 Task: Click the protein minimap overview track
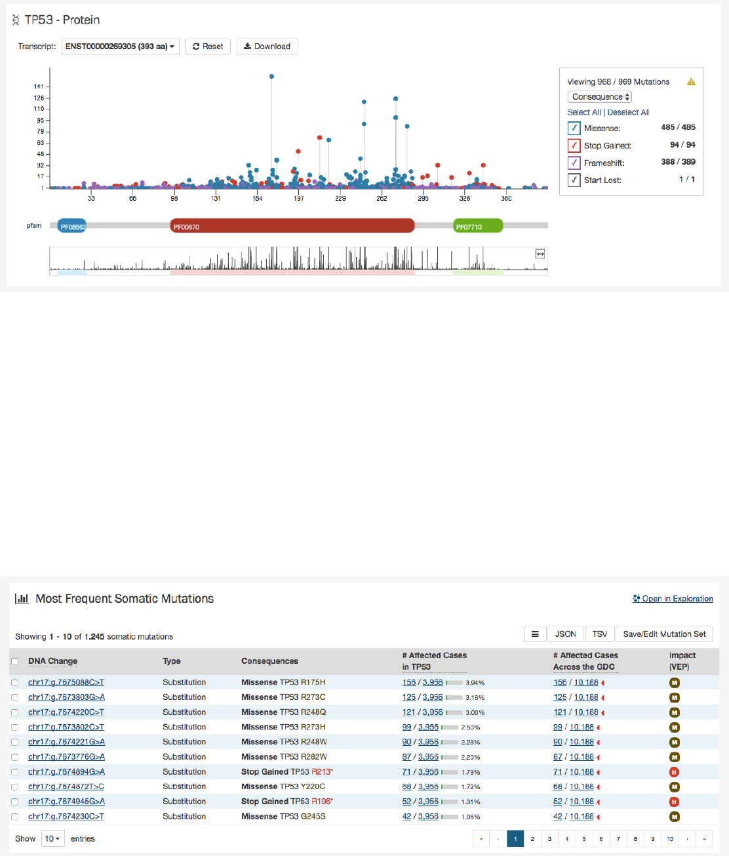[x=298, y=260]
